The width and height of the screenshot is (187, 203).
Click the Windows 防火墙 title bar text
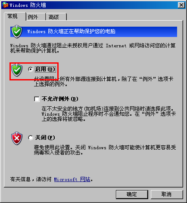pyautogui.click(x=28, y=5)
